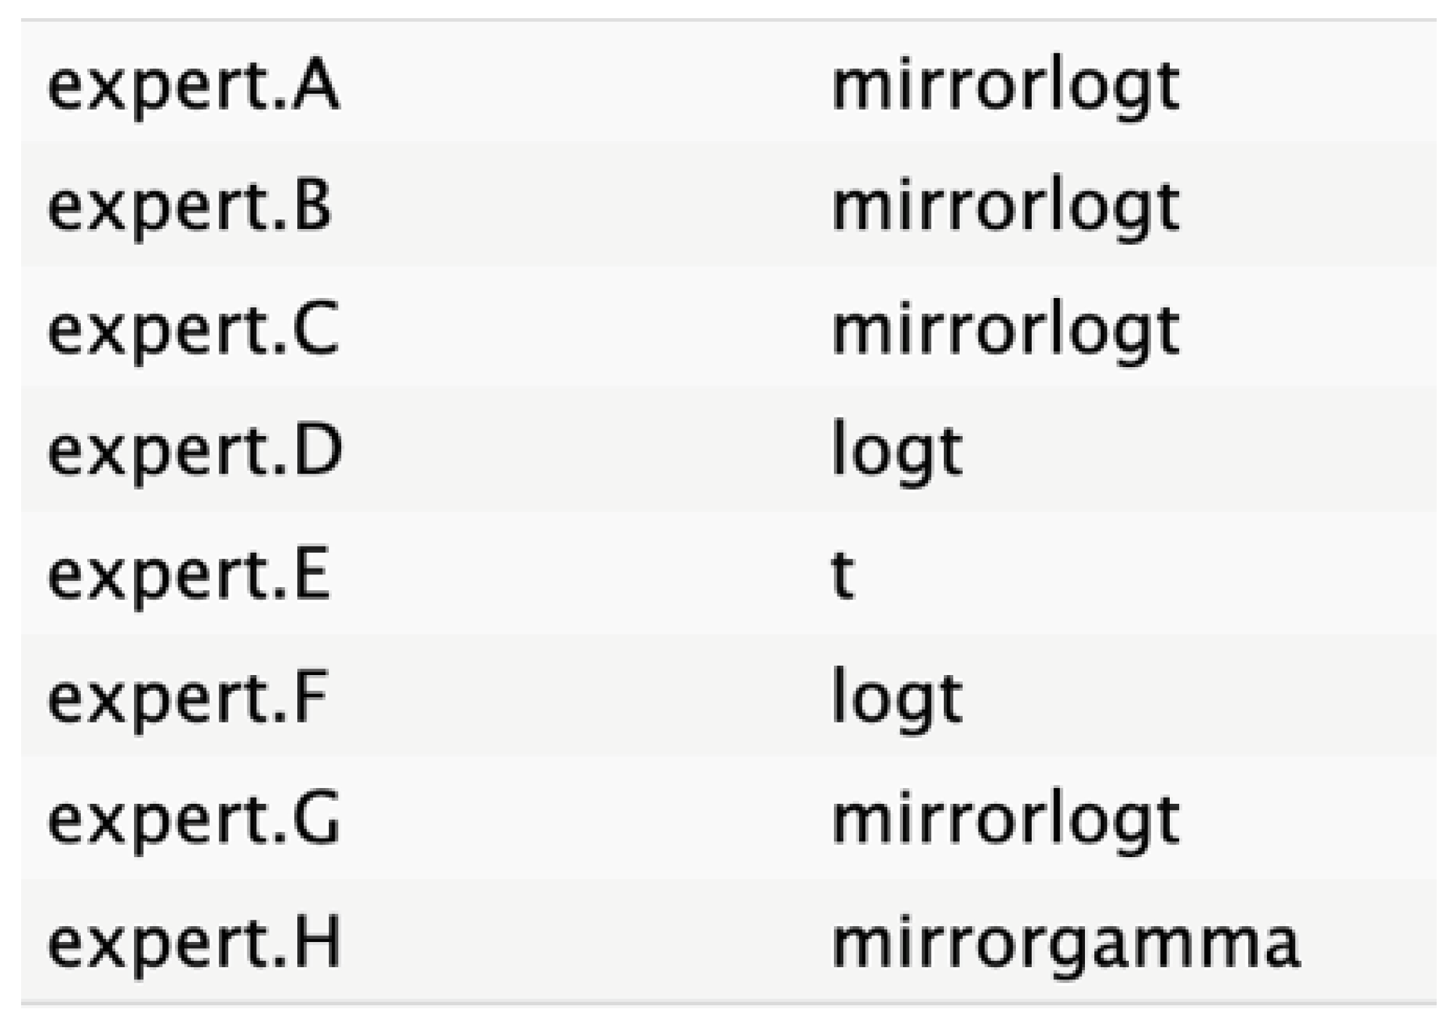Screen dimensions: 1456x1024
Task: Highlight the row with the single t value
Action: point(728,575)
